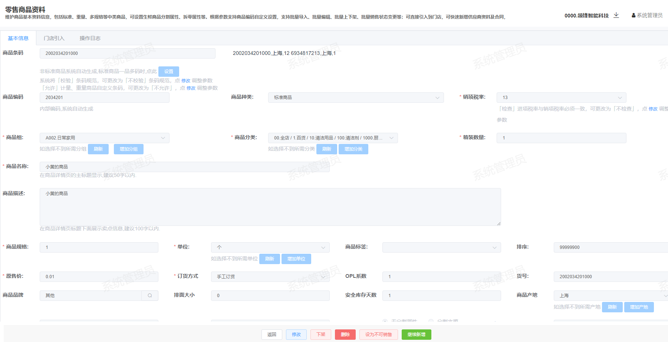Click the 增加分类 button
The image size is (668, 342).
coord(353,149)
